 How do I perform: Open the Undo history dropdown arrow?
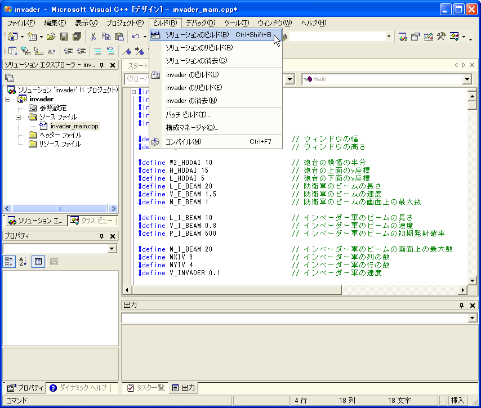click(145, 37)
